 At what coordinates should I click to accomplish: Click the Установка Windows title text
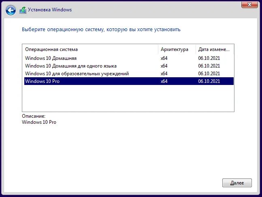pyautogui.click(x=50, y=10)
